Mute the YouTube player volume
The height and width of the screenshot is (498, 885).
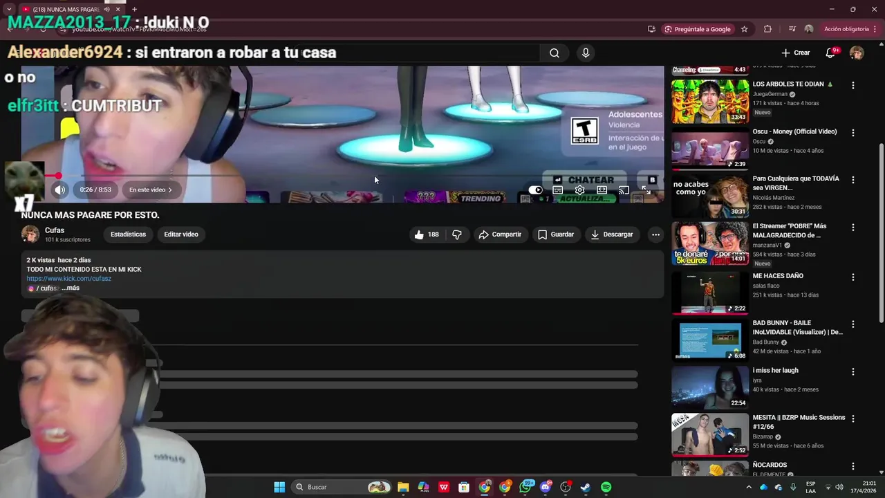pyautogui.click(x=60, y=190)
